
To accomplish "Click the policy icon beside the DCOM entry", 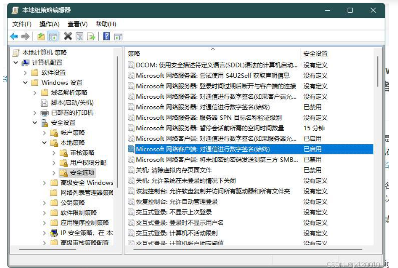I will 131,65.
